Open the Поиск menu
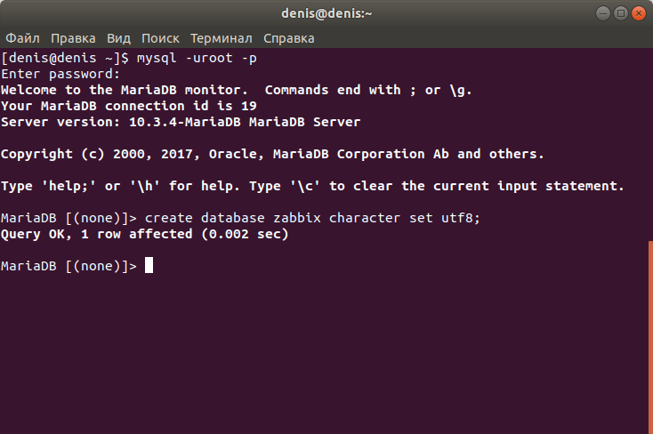This screenshot has width=653, height=434. click(160, 38)
